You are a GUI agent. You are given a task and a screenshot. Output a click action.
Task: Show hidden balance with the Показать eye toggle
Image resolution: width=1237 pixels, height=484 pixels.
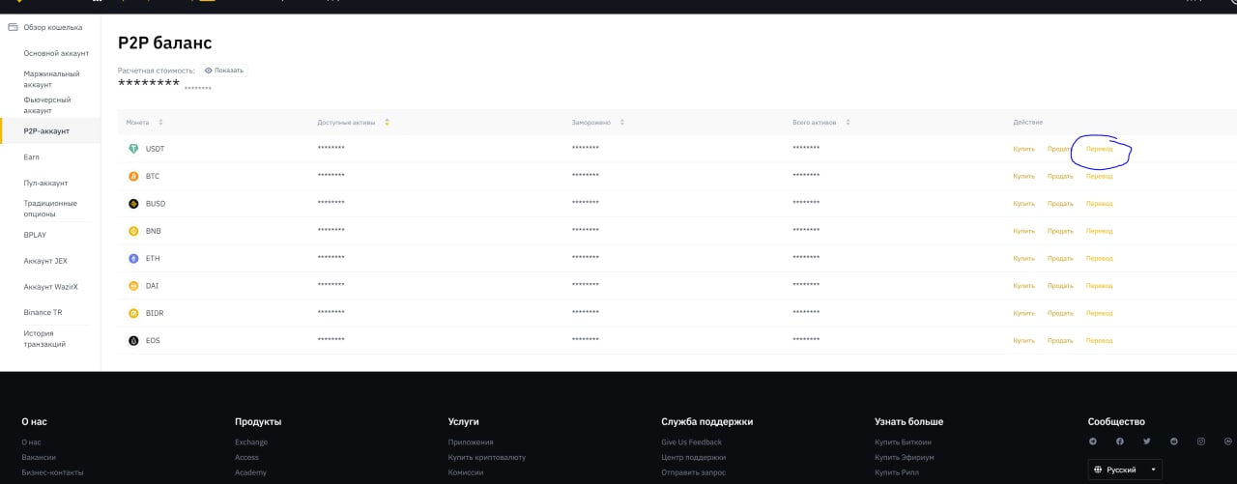click(224, 71)
